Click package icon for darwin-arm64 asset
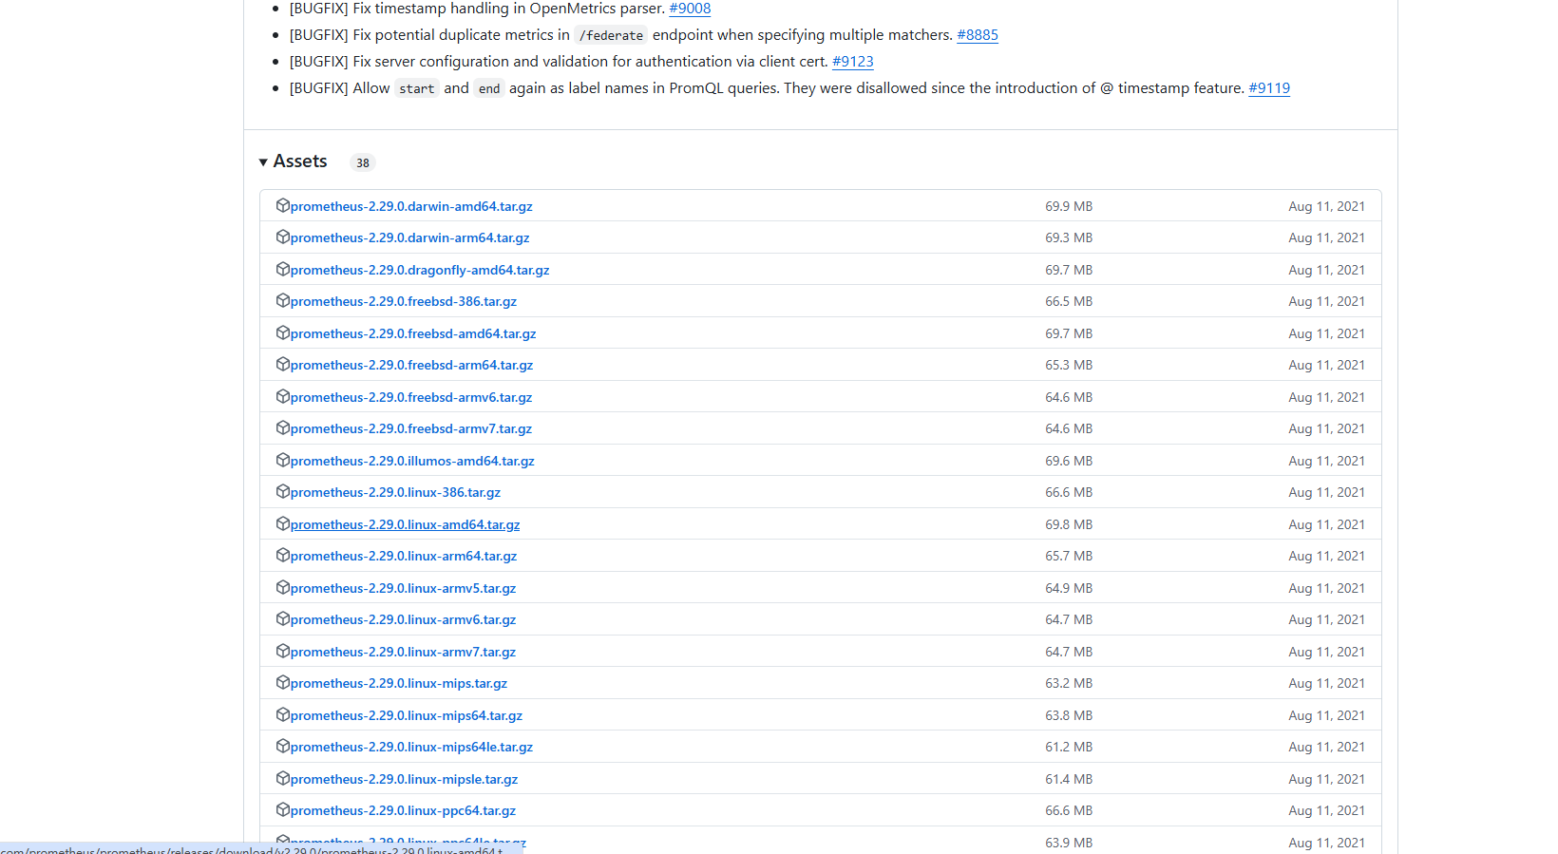The height and width of the screenshot is (854, 1558). pos(282,237)
